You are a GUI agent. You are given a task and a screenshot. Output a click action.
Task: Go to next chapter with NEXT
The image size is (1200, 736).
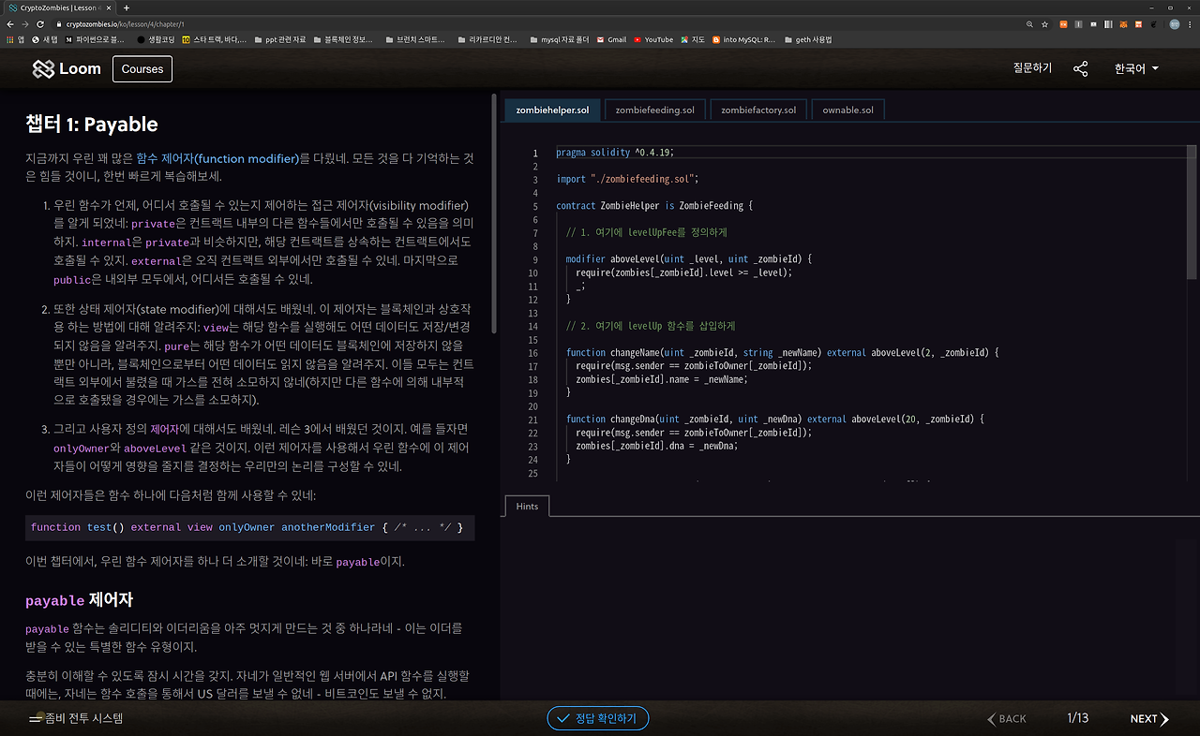1149,719
